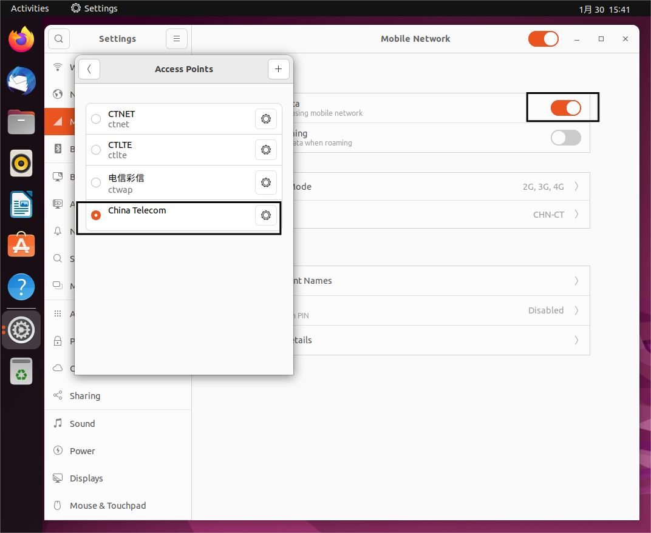651x533 pixels.
Task: Click the Network globe icon in sidebar
Action: click(58, 94)
